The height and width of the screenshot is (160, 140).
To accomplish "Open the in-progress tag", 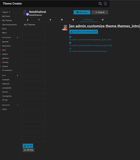I will click(x=7, y=96).
